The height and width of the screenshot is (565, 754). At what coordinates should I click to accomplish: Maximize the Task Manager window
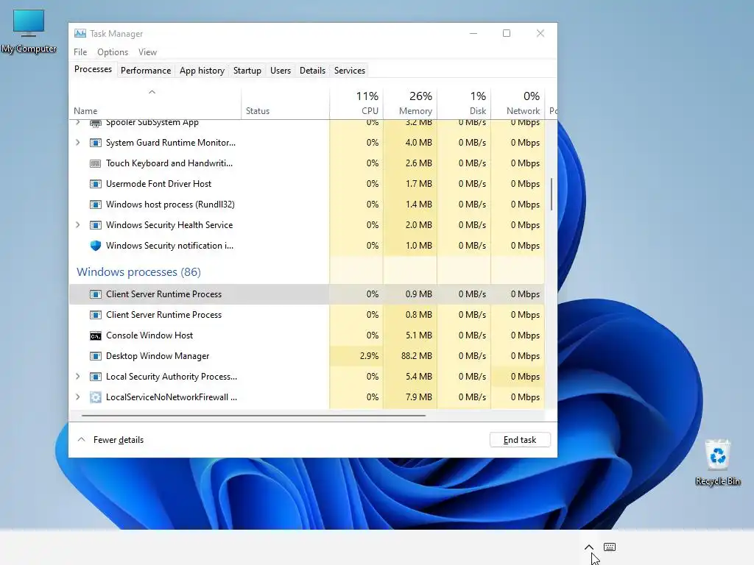pos(507,33)
